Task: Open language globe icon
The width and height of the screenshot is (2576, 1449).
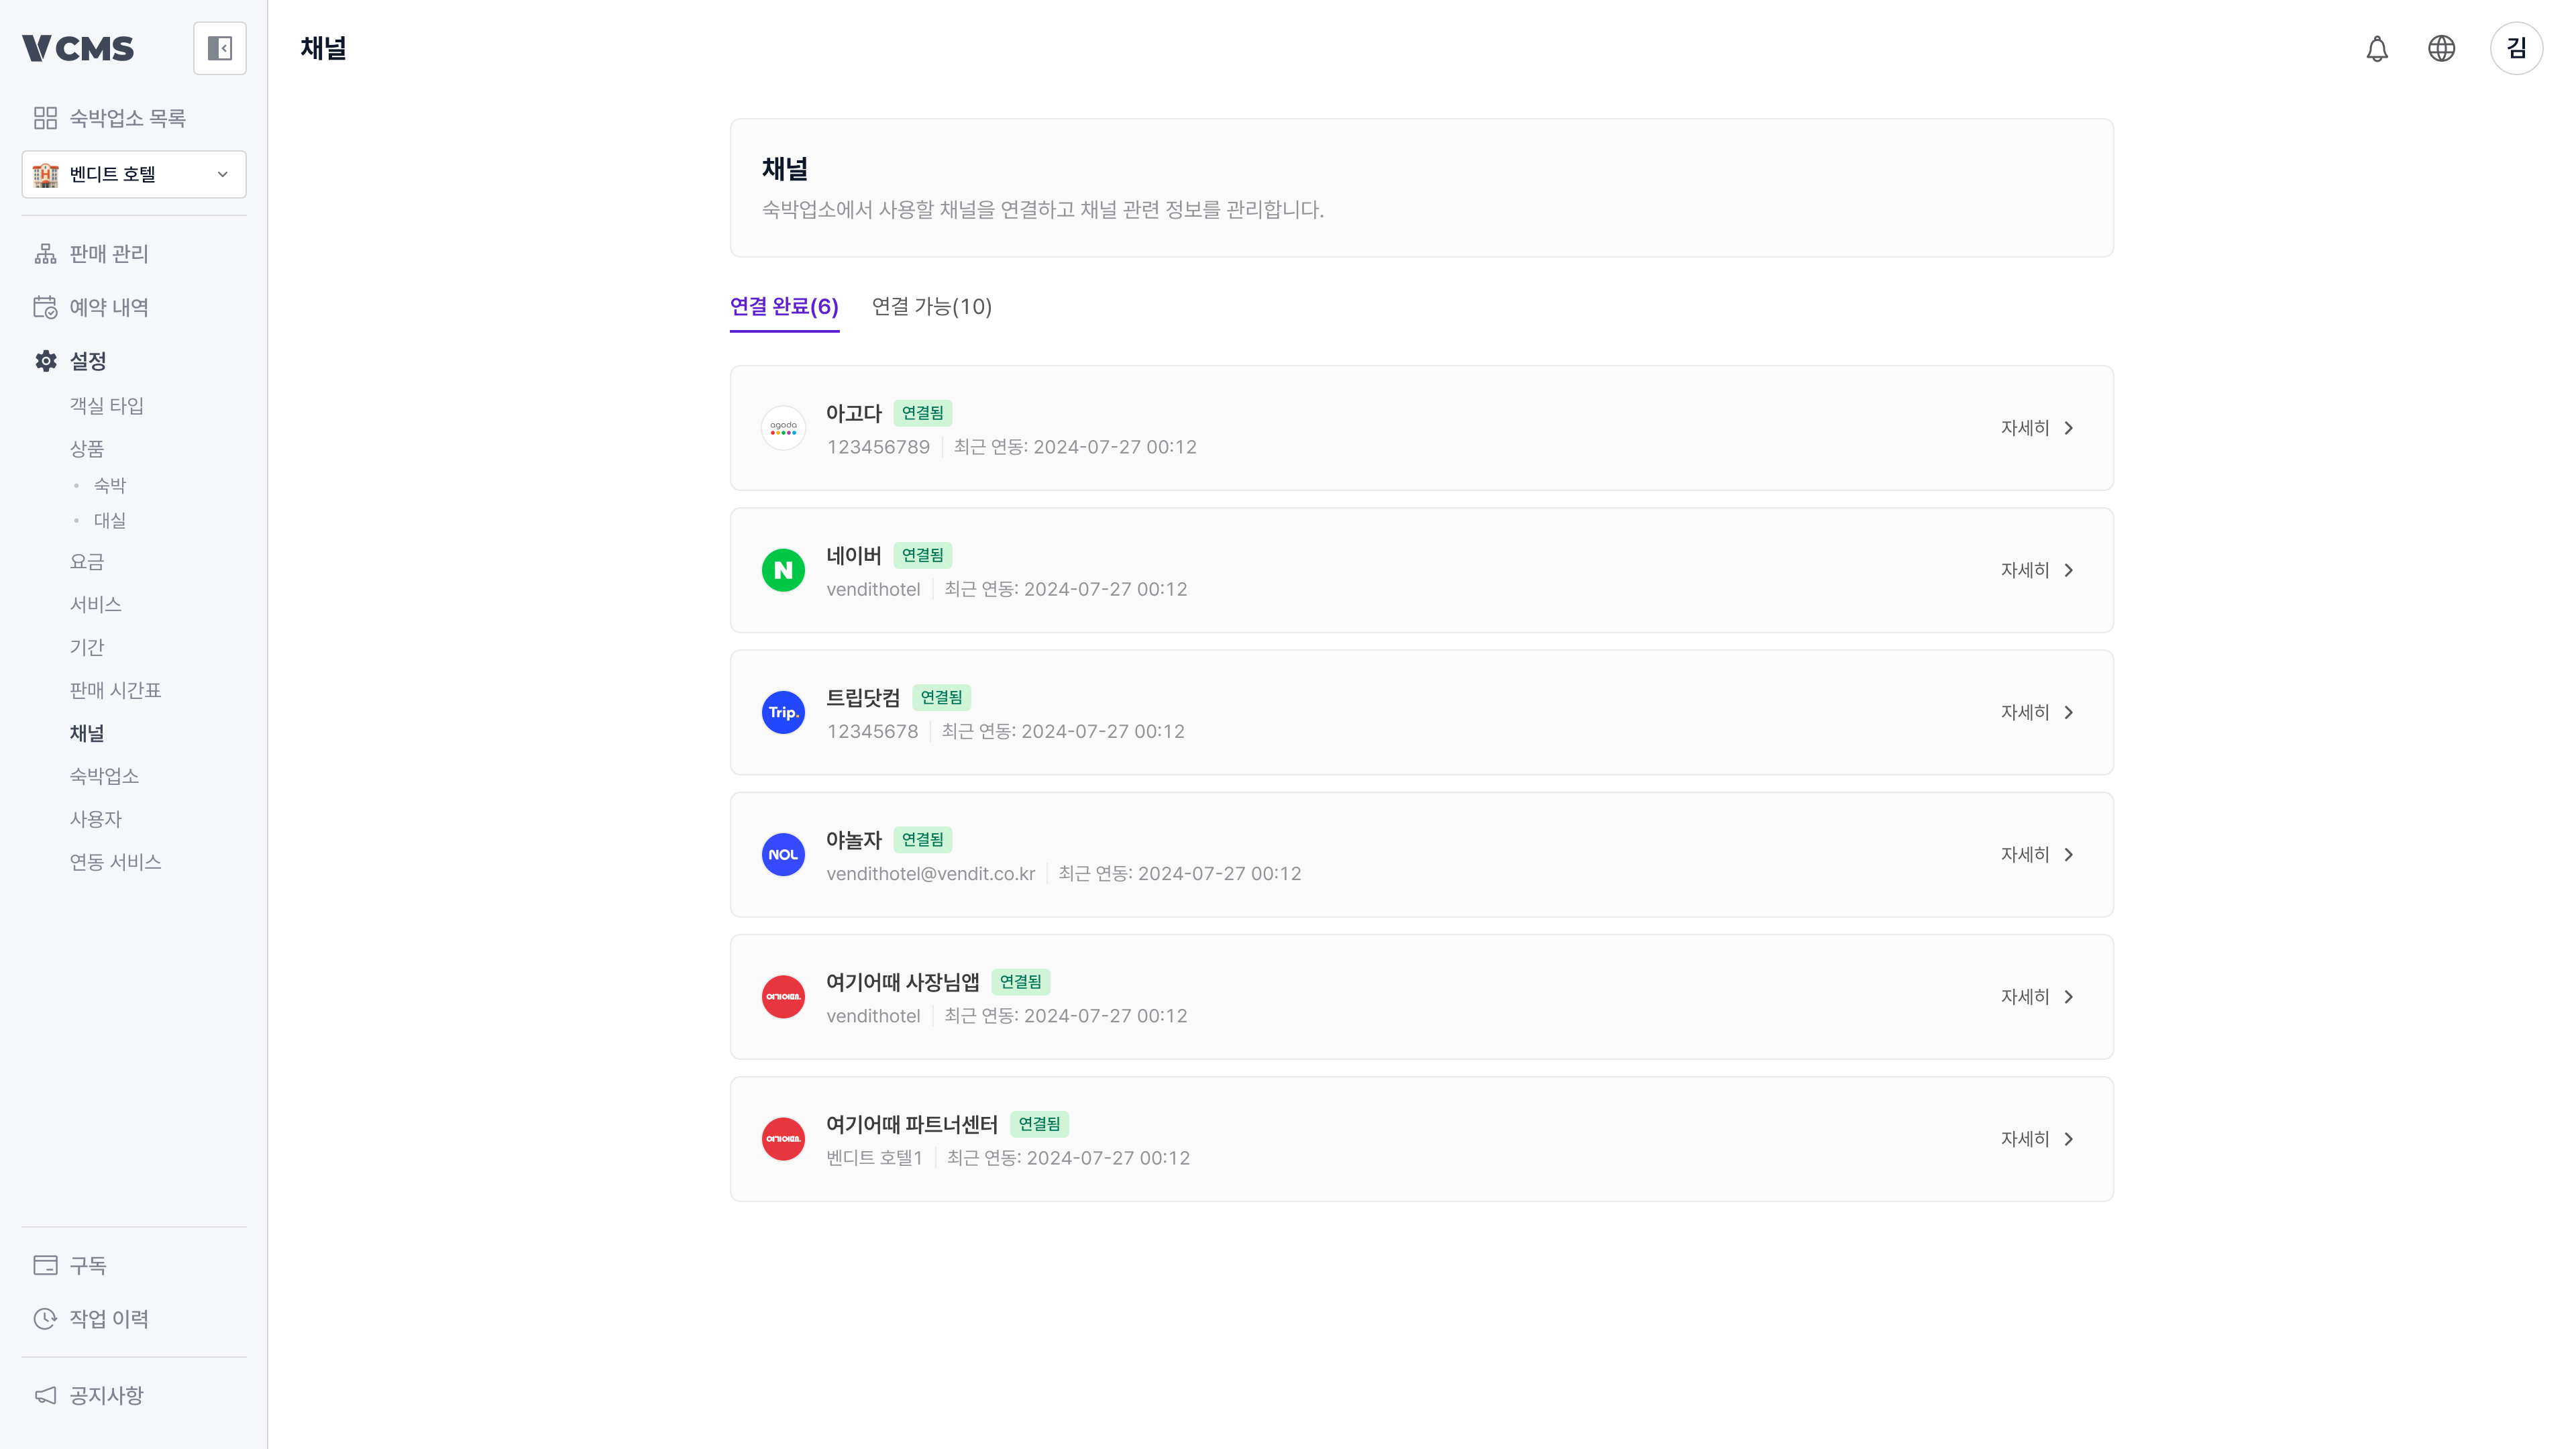Action: coord(2441,48)
